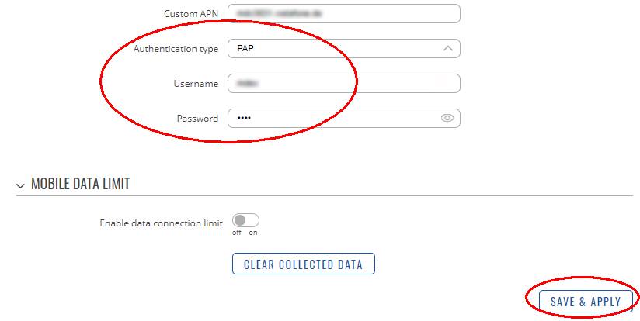Click the Custom APN field label
The image size is (640, 321).
tap(191, 14)
